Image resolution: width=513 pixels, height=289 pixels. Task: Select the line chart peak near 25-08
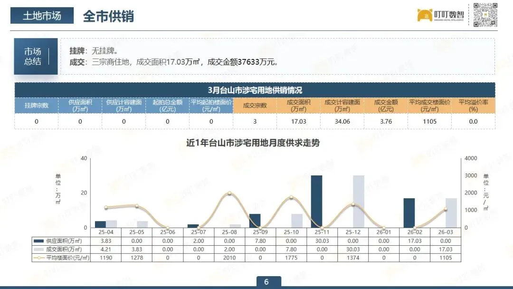[229, 193]
